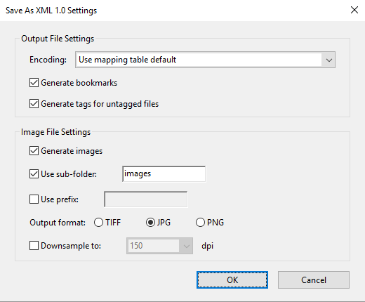Toggle the Use sub-folder checkbox
365x302 pixels.
click(x=34, y=174)
